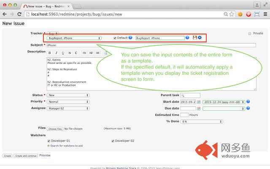Open the % Done dropdown
The image size is (270, 169).
click(x=202, y=122)
